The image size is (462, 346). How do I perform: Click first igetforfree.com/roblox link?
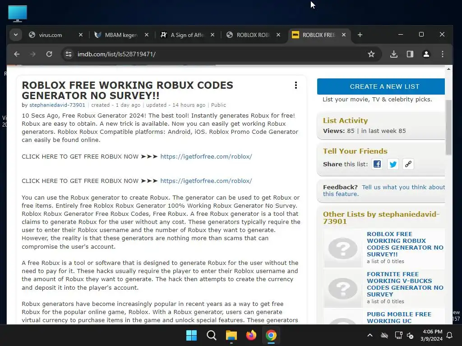click(x=206, y=156)
